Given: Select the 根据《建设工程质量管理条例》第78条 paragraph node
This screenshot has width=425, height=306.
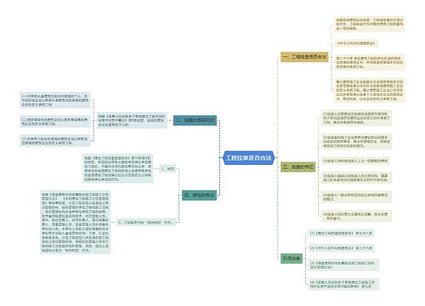Looking at the screenshot, I should click(118, 168).
